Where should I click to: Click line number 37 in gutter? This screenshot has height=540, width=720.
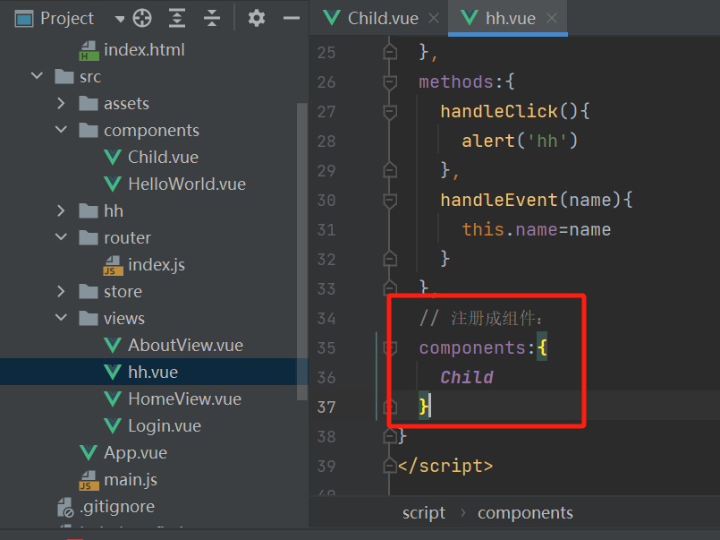click(326, 407)
